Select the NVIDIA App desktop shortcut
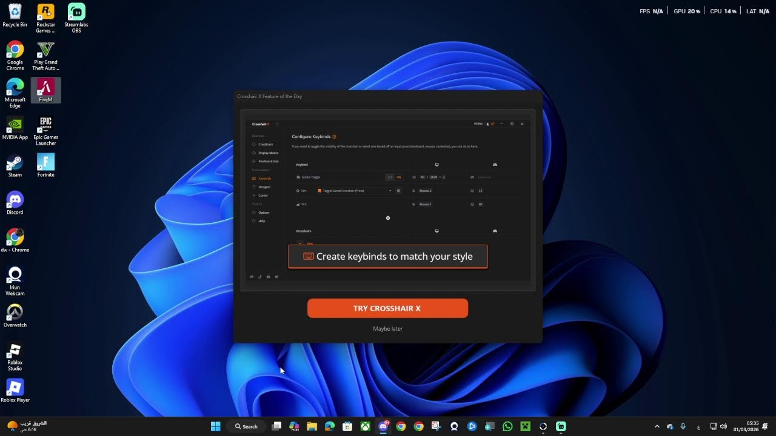Image resolution: width=776 pixels, height=436 pixels. tap(15, 128)
